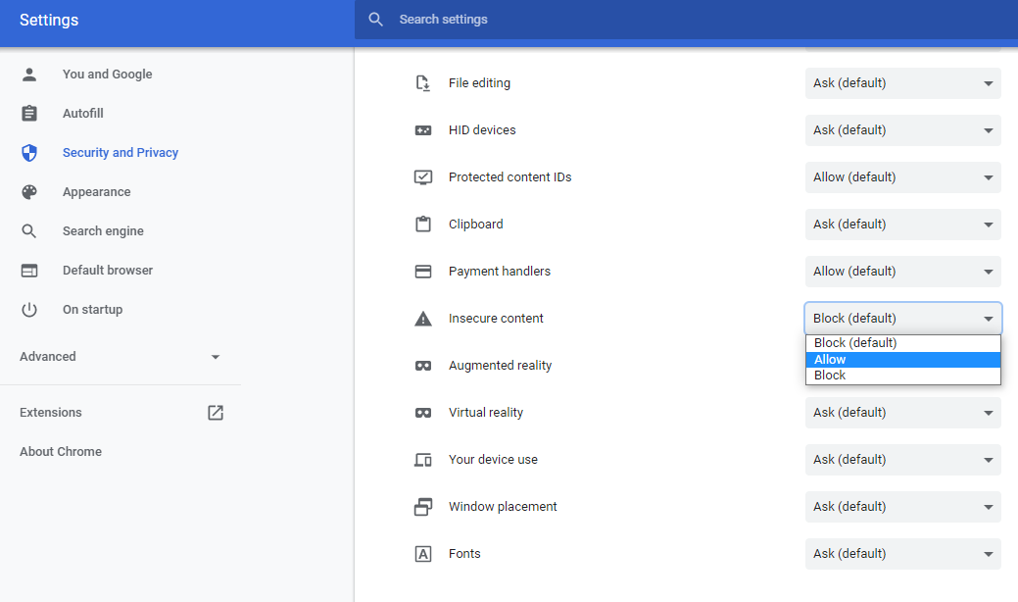The width and height of the screenshot is (1018, 602).
Task: Open the Appearance settings section
Action: 96,191
